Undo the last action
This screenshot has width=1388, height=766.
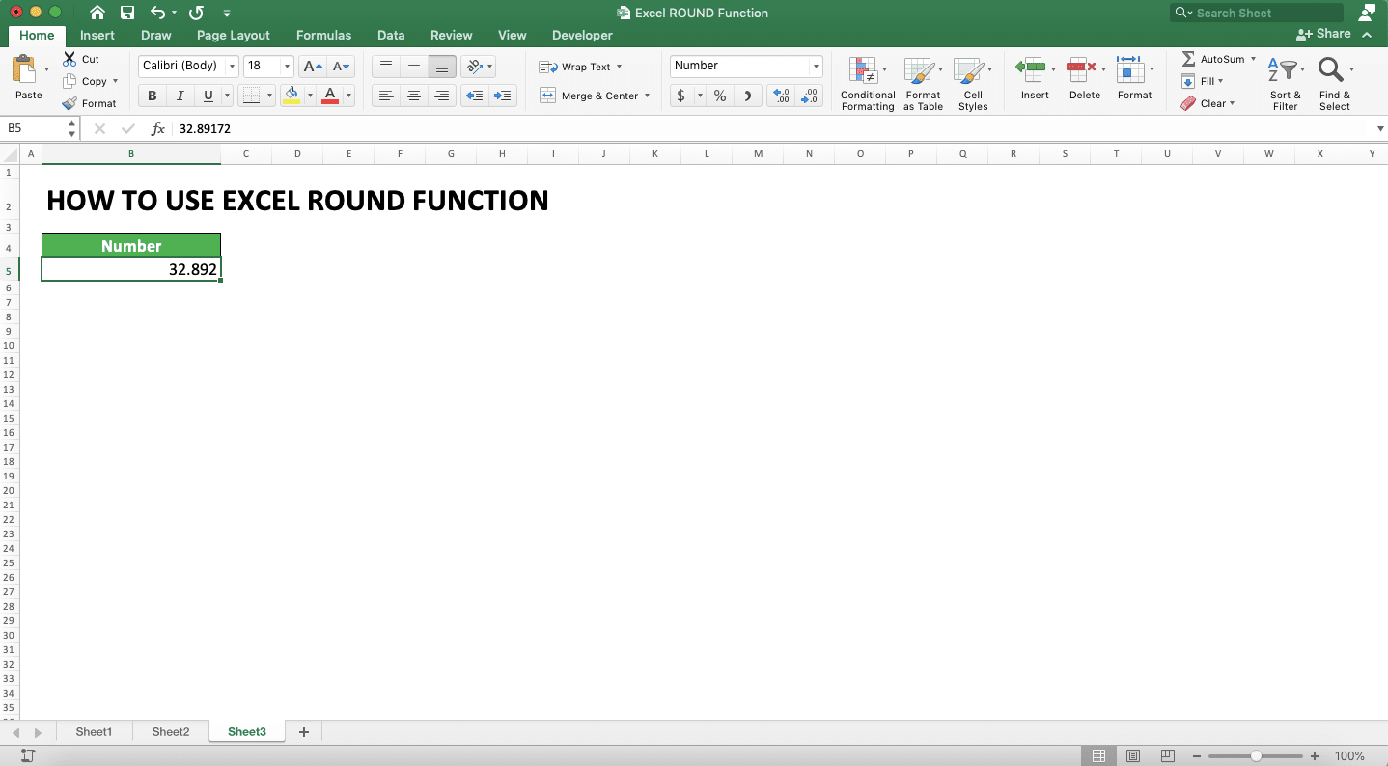[x=158, y=13]
